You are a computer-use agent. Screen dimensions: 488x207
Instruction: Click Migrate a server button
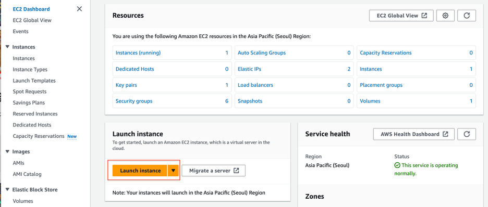click(214, 171)
